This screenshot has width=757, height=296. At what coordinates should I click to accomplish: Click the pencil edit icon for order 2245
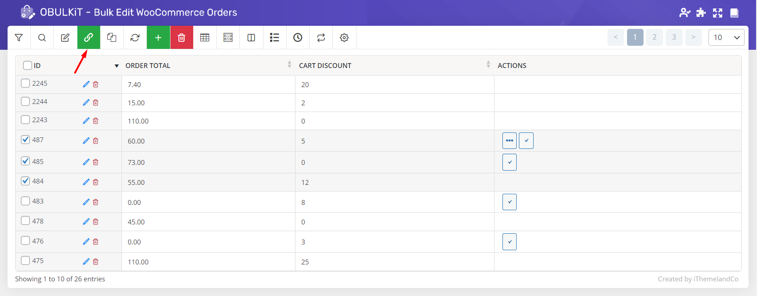coord(86,84)
